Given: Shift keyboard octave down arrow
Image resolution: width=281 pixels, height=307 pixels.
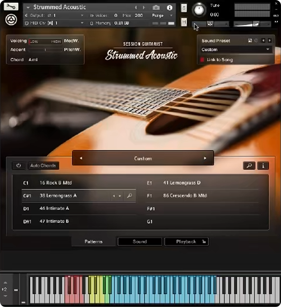Looking at the screenshot, I should pos(5,296).
